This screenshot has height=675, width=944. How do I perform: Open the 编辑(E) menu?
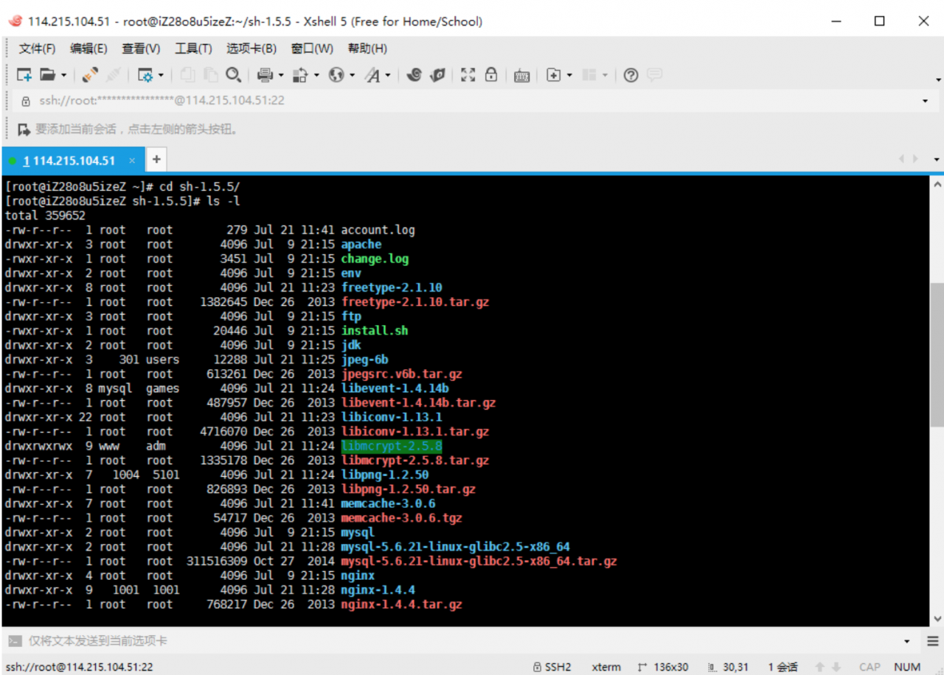[x=88, y=49]
